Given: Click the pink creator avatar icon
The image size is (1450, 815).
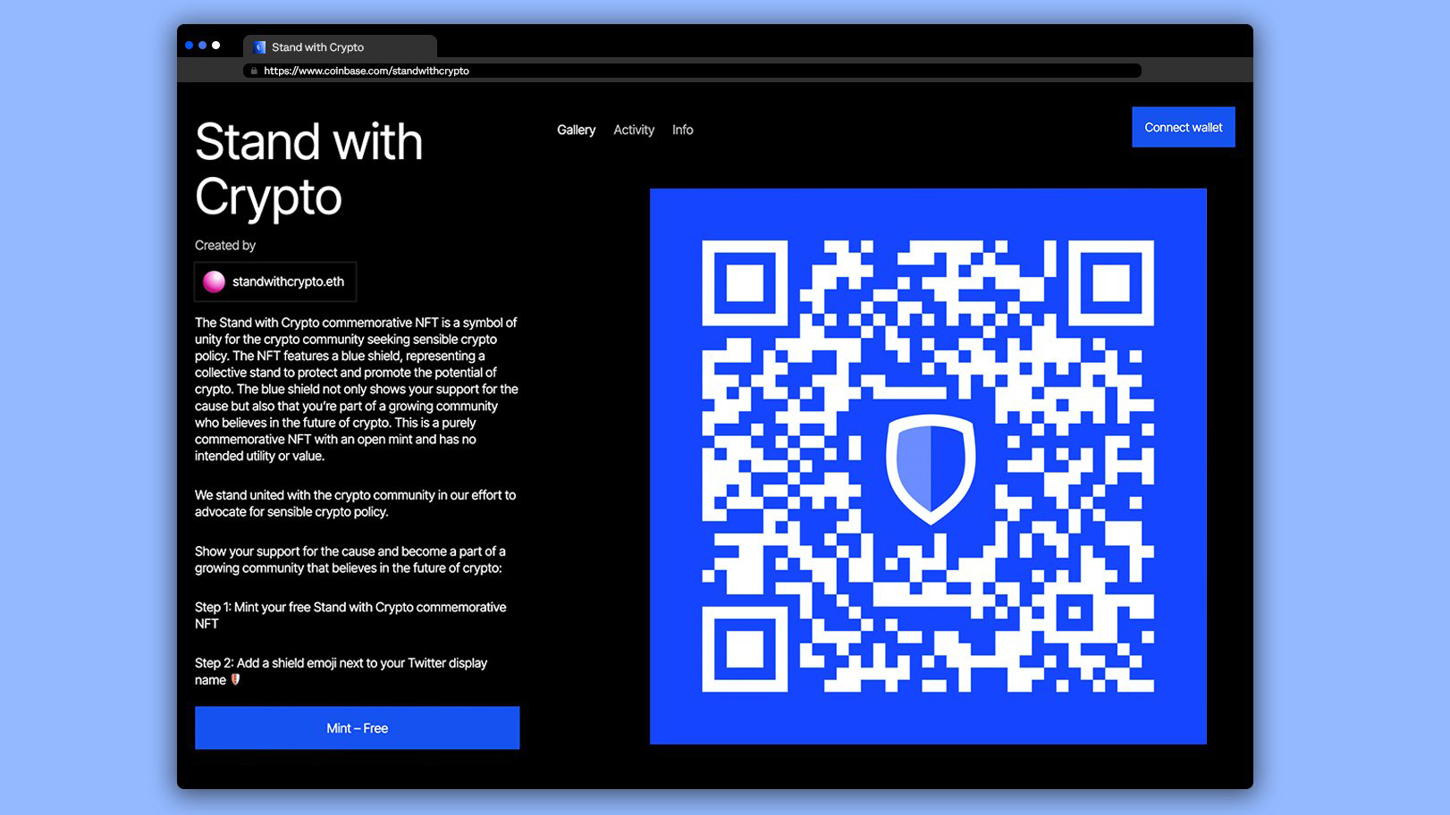Looking at the screenshot, I should pyautogui.click(x=214, y=281).
